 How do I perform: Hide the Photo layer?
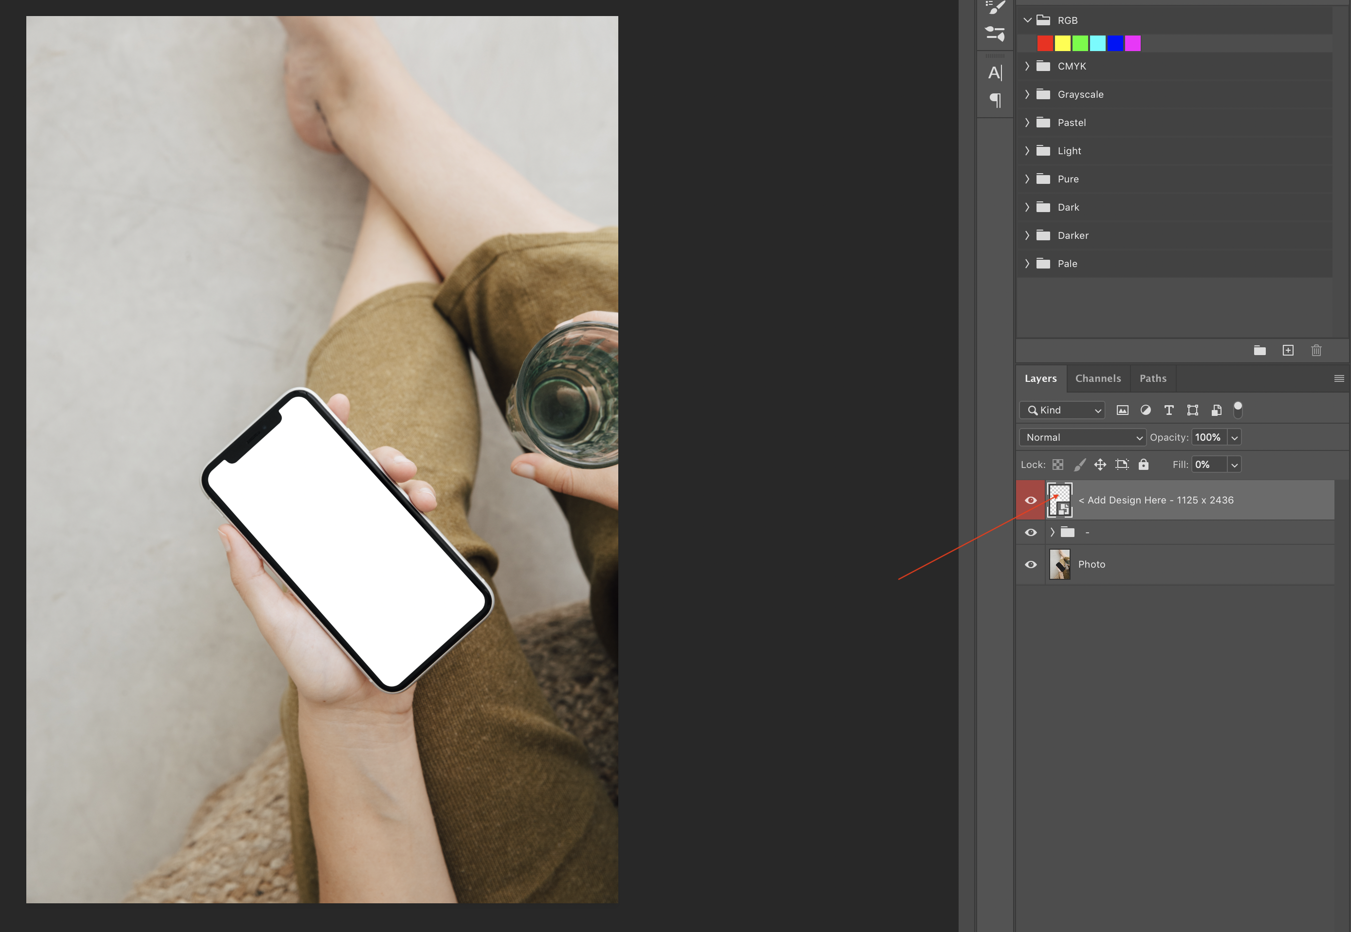point(1031,565)
